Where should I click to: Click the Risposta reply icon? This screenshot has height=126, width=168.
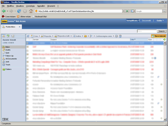point(43,36)
